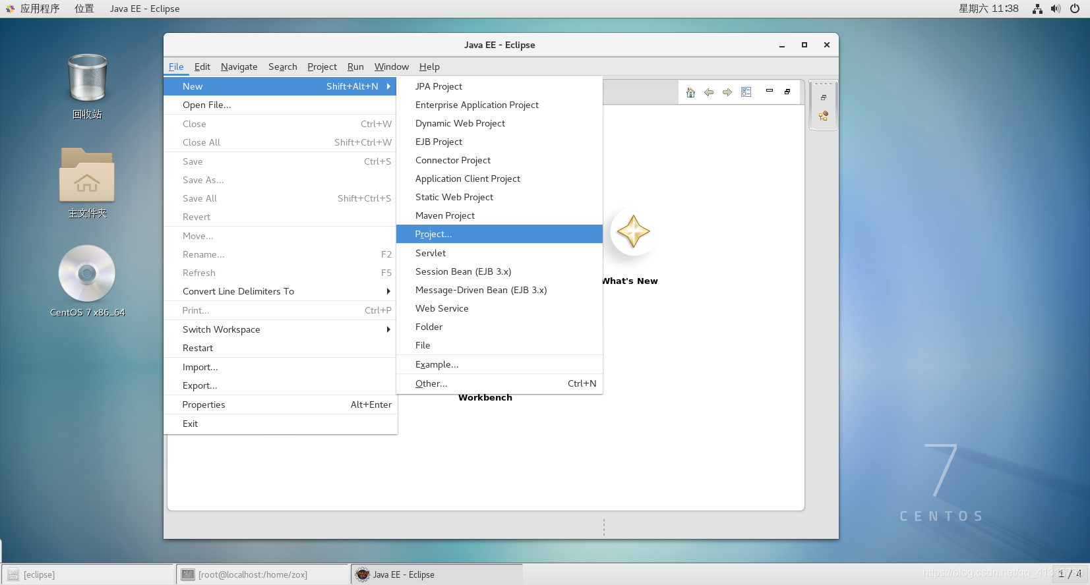This screenshot has width=1090, height=585.
Task: Open the Applications menu in top bar
Action: [x=33, y=9]
